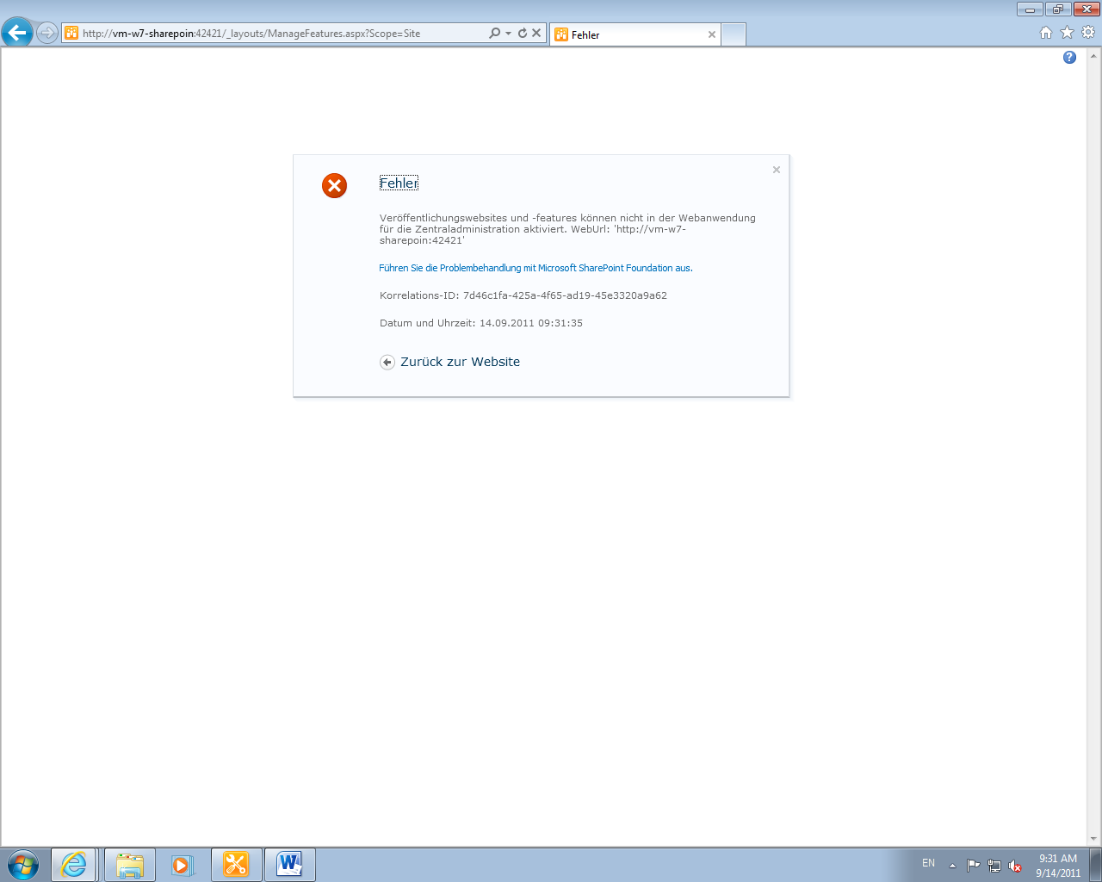Screen dimensions: 1102x882
Task: Click the scrollbar down arrow
Action: [x=1094, y=839]
